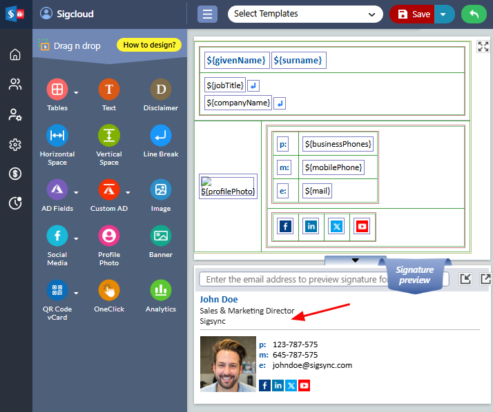Select the Analytics element icon

click(161, 290)
